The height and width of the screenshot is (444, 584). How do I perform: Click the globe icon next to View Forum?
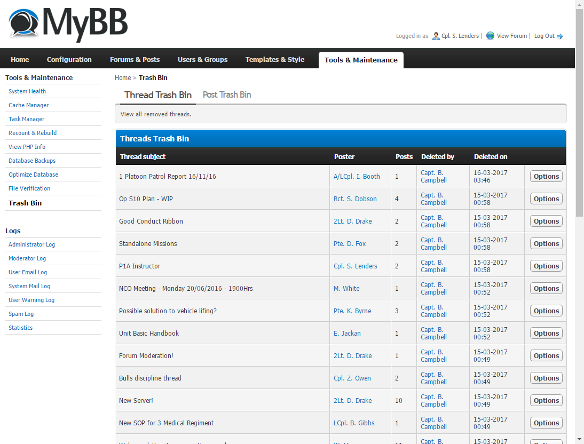(x=490, y=36)
